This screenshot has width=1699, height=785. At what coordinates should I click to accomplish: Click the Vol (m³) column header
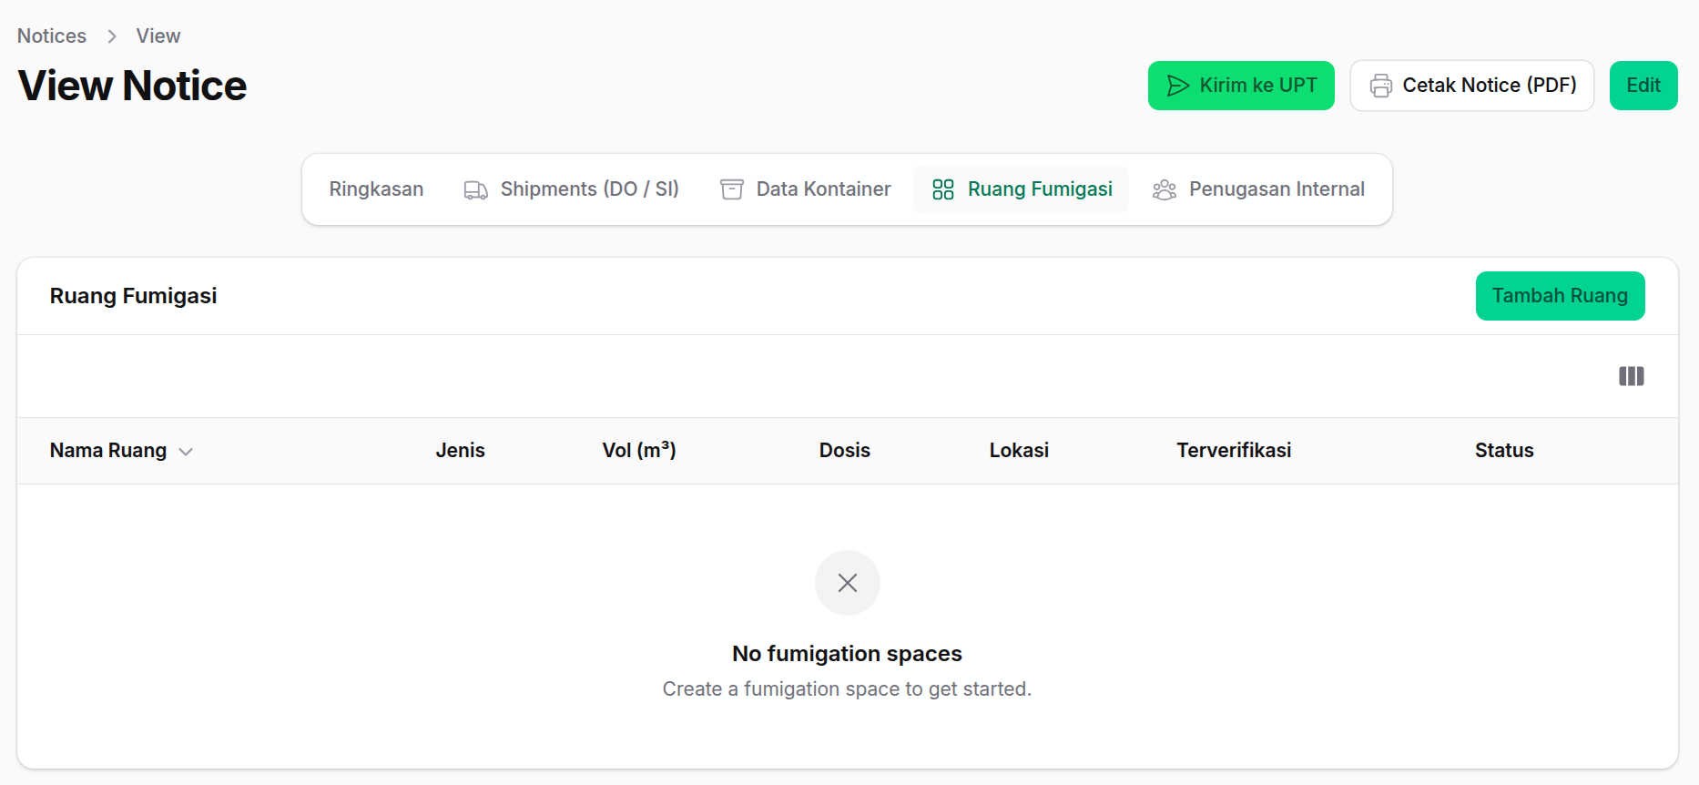click(x=639, y=451)
